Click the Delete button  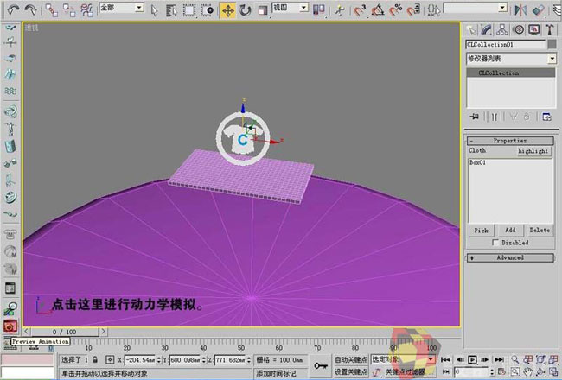click(540, 231)
